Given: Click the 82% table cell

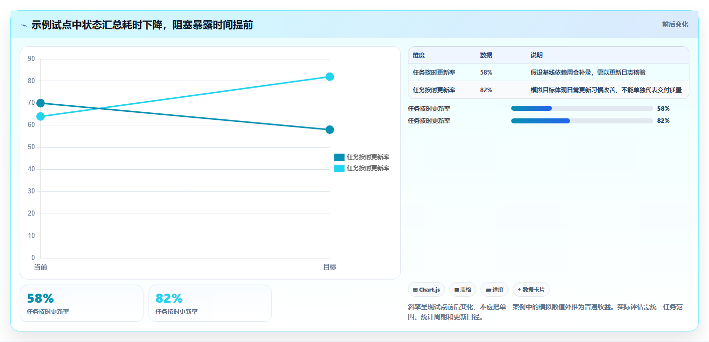Looking at the screenshot, I should coord(486,90).
